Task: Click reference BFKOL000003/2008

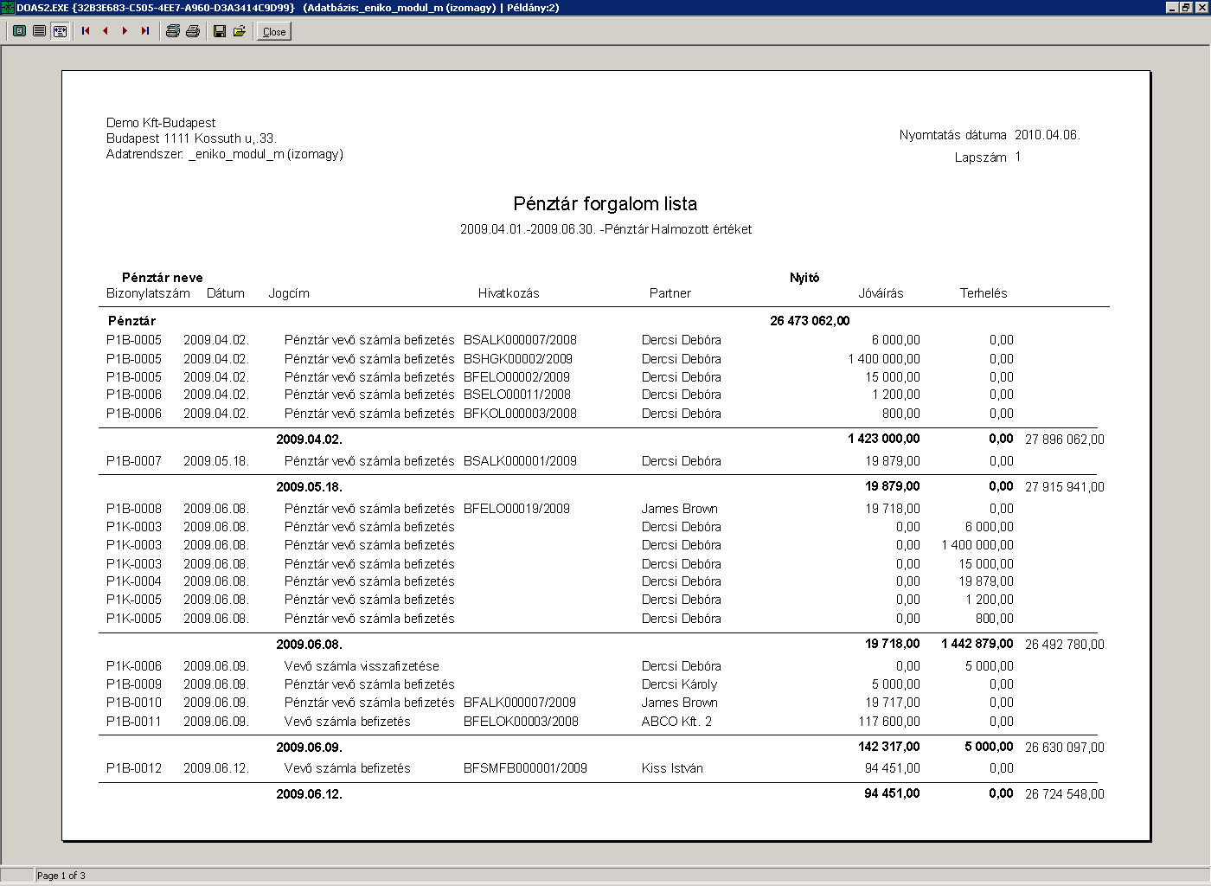Action: [520, 414]
